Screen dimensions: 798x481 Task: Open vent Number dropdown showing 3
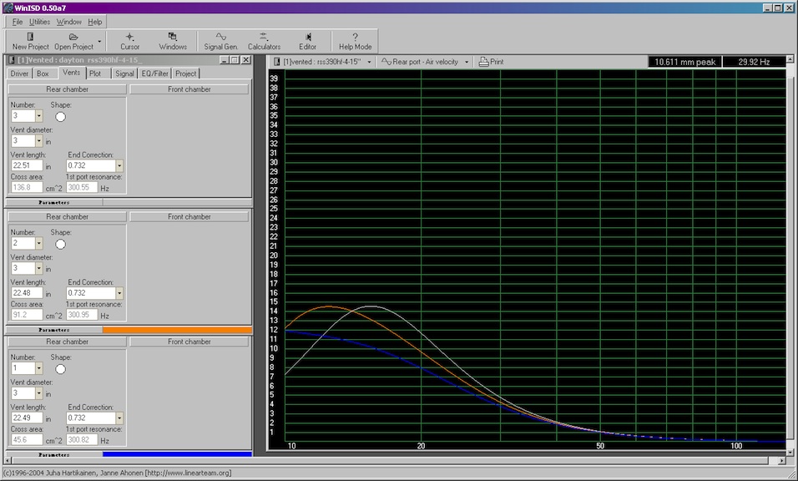(38, 116)
